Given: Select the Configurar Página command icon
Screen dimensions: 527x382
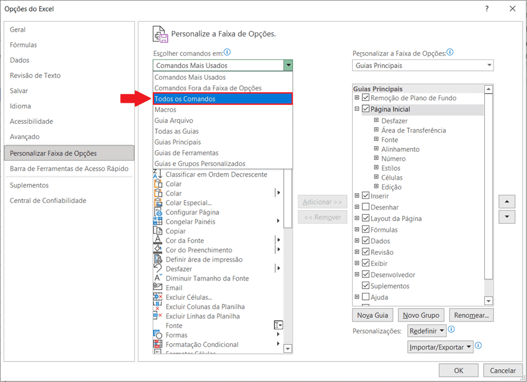Looking at the screenshot, I should [158, 212].
